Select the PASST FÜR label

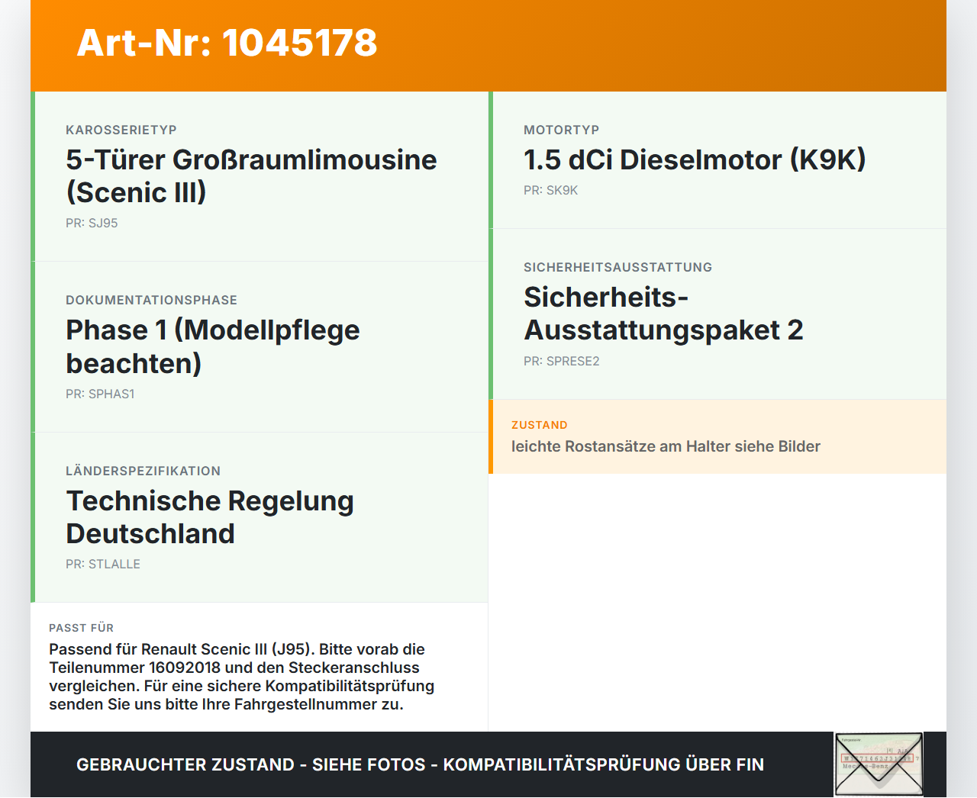(x=81, y=628)
